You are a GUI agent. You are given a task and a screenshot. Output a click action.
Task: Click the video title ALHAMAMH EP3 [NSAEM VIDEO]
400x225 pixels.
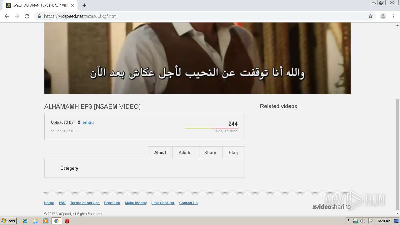(x=92, y=107)
